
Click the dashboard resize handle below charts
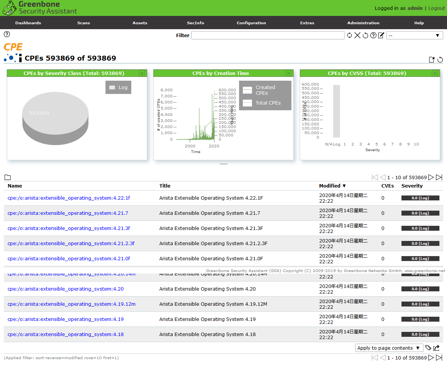click(x=223, y=164)
